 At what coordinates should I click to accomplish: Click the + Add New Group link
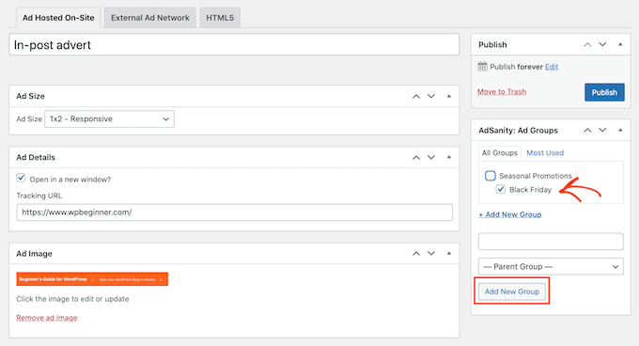[x=510, y=214]
